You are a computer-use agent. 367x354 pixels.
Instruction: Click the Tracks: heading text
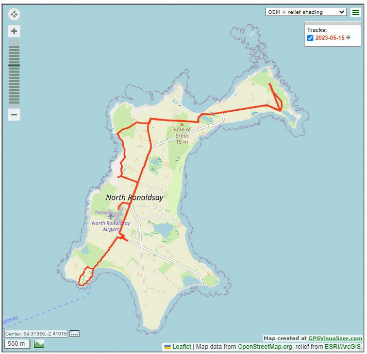click(317, 30)
